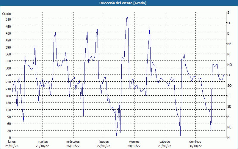Screen dimensions: 238x149
Task: Click the 'N' compass label level with 0
Action: pos(228,138)
